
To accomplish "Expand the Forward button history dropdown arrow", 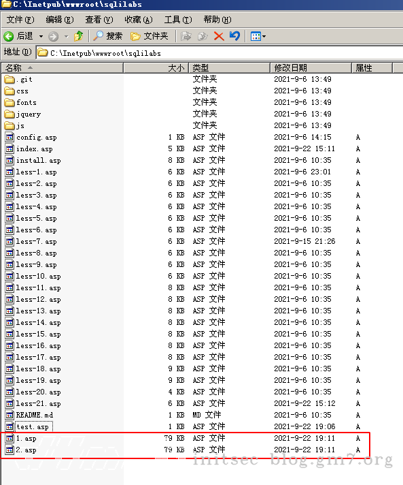I will pyautogui.click(x=67, y=37).
